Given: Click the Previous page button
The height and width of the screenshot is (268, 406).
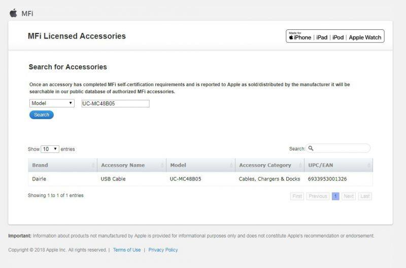Looking at the screenshot, I should tap(318, 196).
